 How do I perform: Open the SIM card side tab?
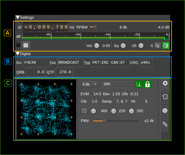(x=165, y=97)
